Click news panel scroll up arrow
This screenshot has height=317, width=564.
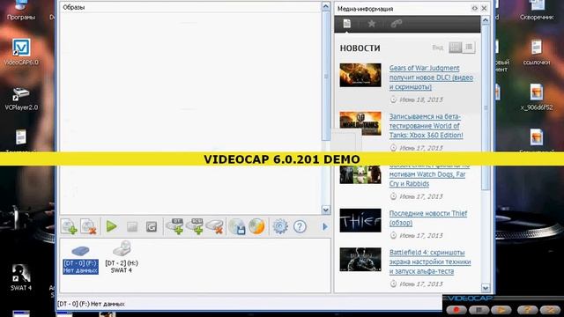[486, 20]
